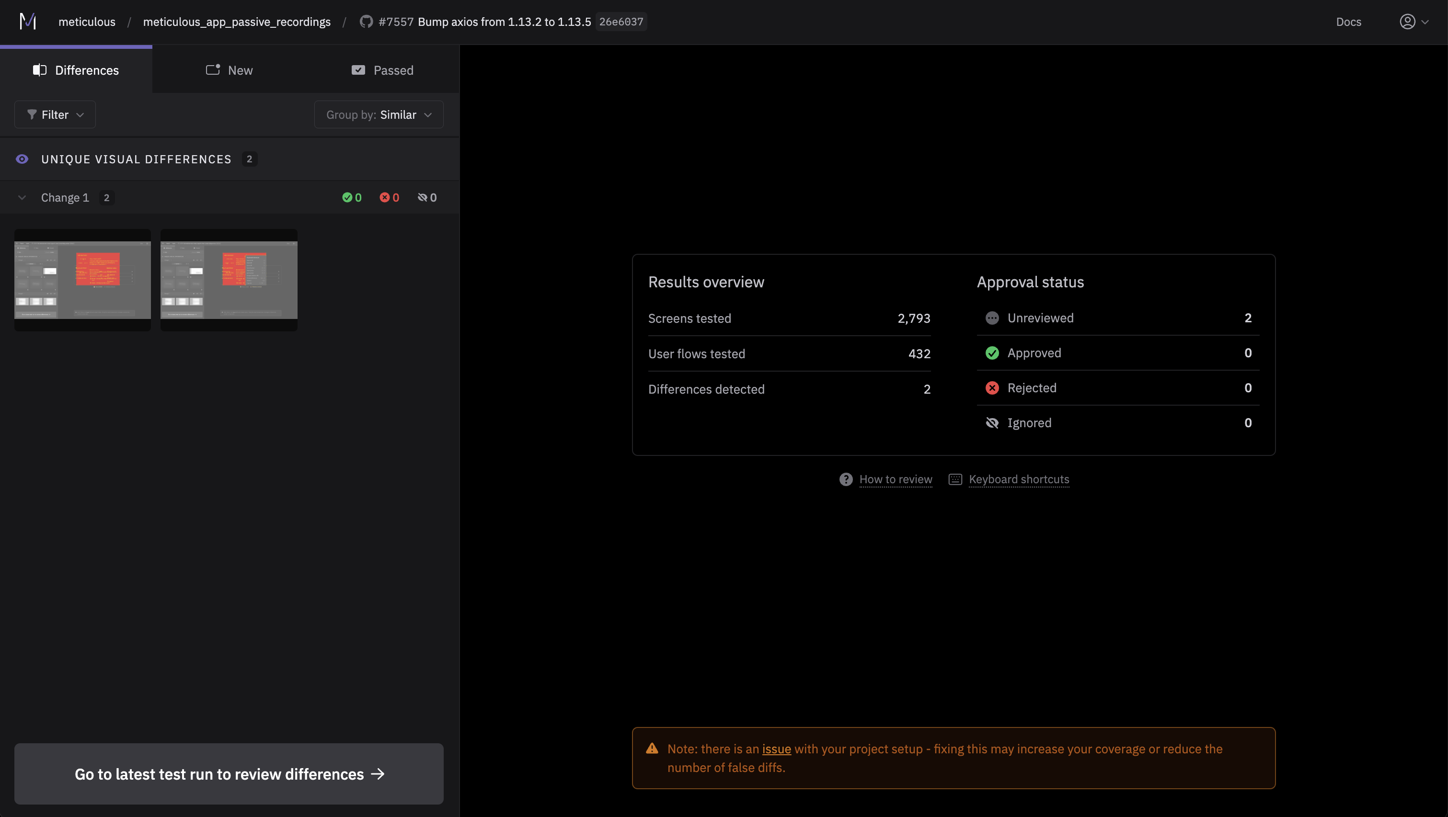Click the Differences detected row
The width and height of the screenshot is (1448, 817).
[x=789, y=389]
